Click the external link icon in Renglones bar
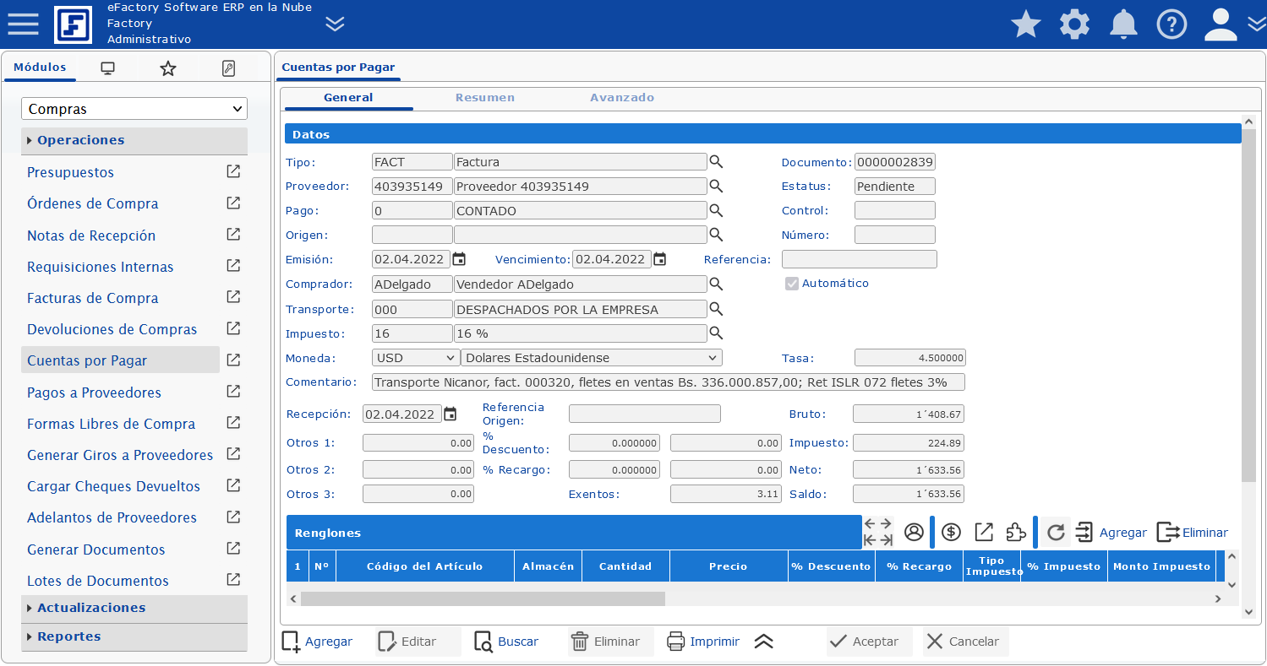This screenshot has width=1267, height=666. coord(984,532)
